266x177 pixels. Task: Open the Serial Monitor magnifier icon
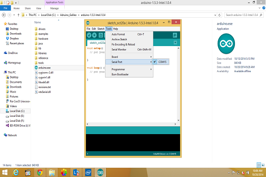175,35
